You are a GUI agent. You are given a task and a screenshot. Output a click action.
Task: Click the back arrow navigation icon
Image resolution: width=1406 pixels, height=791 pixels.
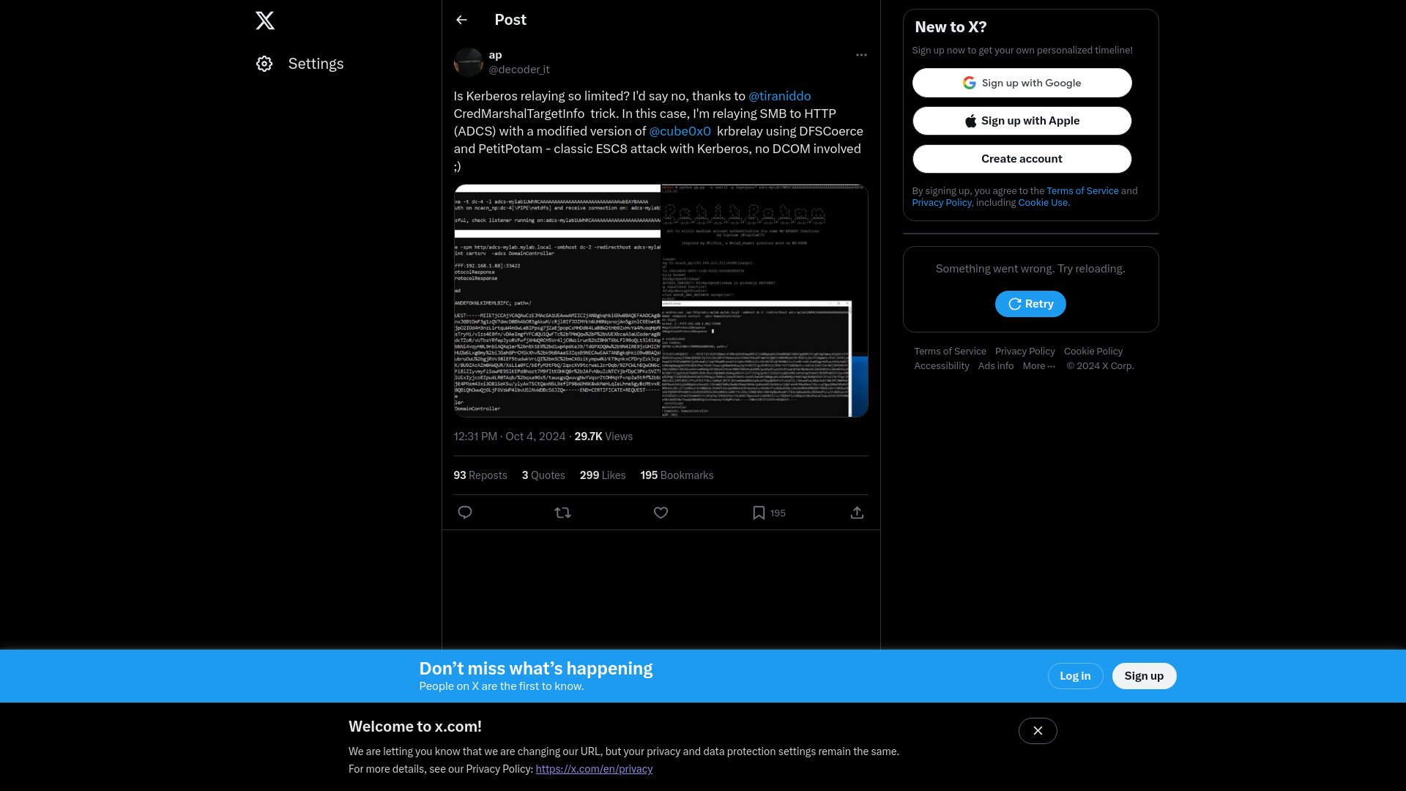click(x=461, y=21)
